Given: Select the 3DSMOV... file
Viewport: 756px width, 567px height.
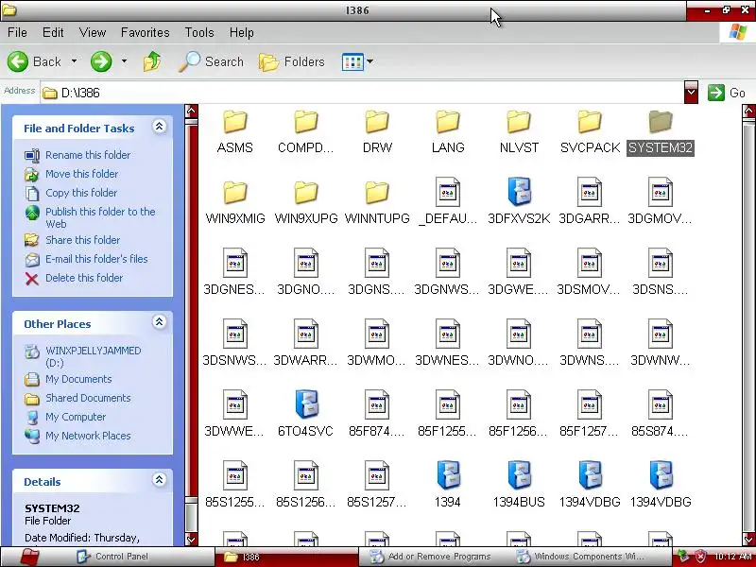Looking at the screenshot, I should coord(590,273).
